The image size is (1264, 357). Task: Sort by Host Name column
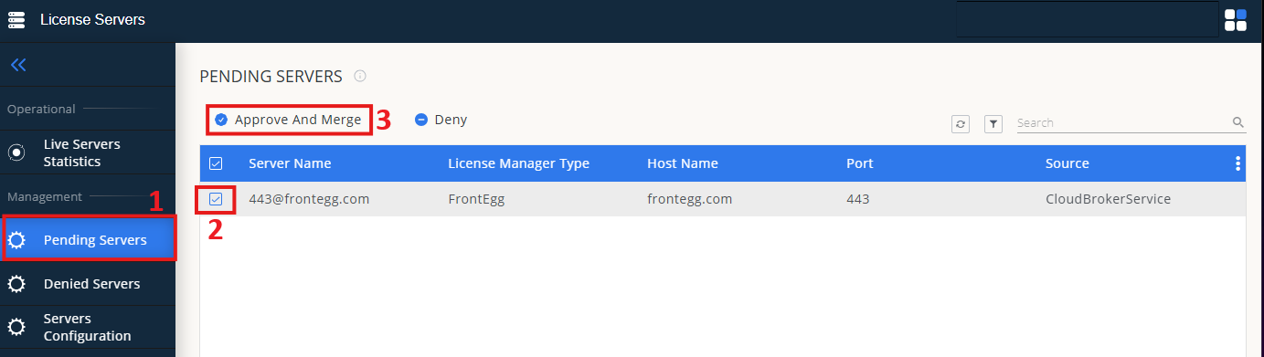coord(683,163)
